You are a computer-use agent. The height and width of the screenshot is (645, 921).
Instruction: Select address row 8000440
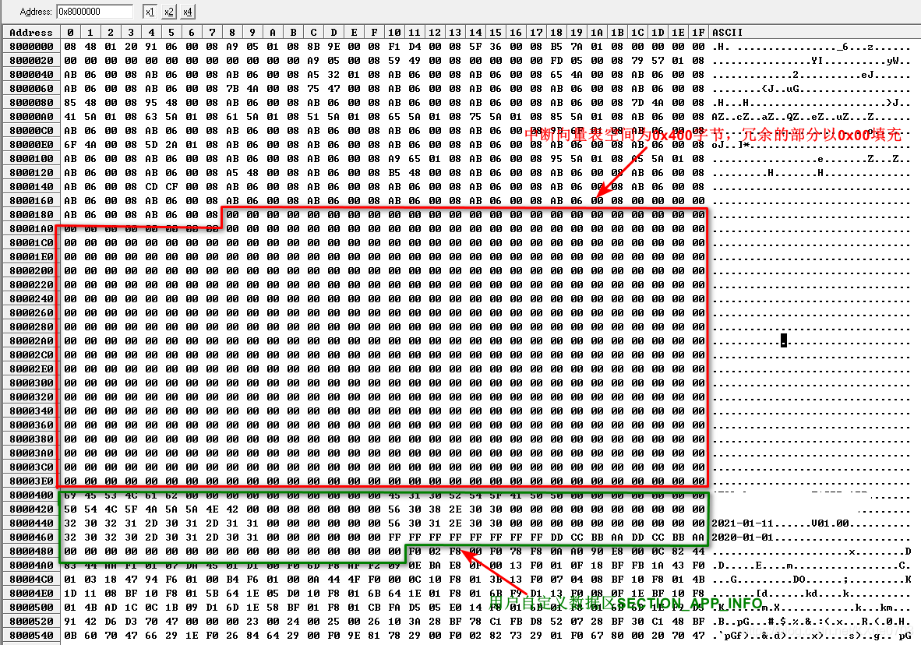pos(31,523)
